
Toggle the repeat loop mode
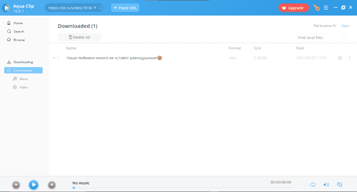[x=313, y=184]
